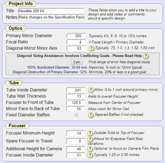Open help for Diagonal Mirror Minor Axis
The image size is (165, 163).
coord(92,48)
